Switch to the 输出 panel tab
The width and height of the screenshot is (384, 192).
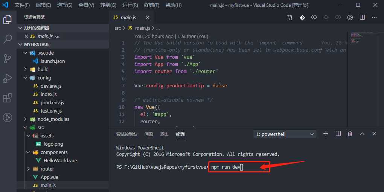(x=164, y=134)
